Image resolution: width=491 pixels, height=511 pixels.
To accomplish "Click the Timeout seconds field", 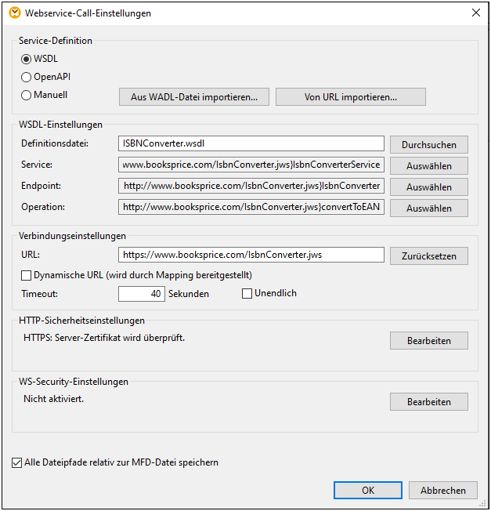I will (141, 294).
